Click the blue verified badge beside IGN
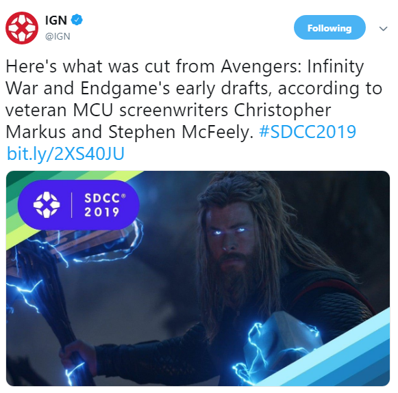The width and height of the screenshot is (398, 393). (x=77, y=20)
